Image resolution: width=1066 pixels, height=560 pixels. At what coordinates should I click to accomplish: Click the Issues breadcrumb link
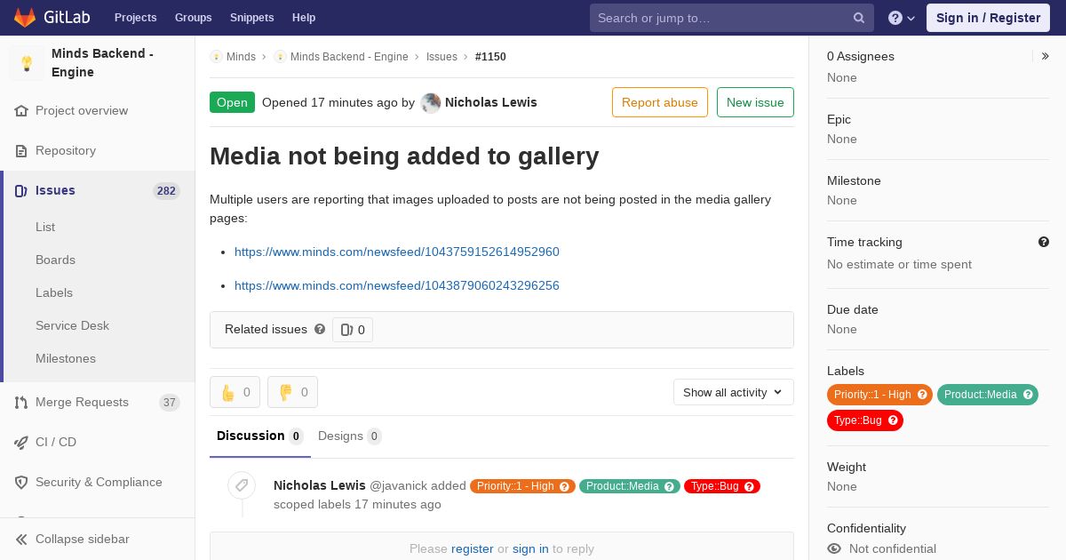click(x=442, y=57)
